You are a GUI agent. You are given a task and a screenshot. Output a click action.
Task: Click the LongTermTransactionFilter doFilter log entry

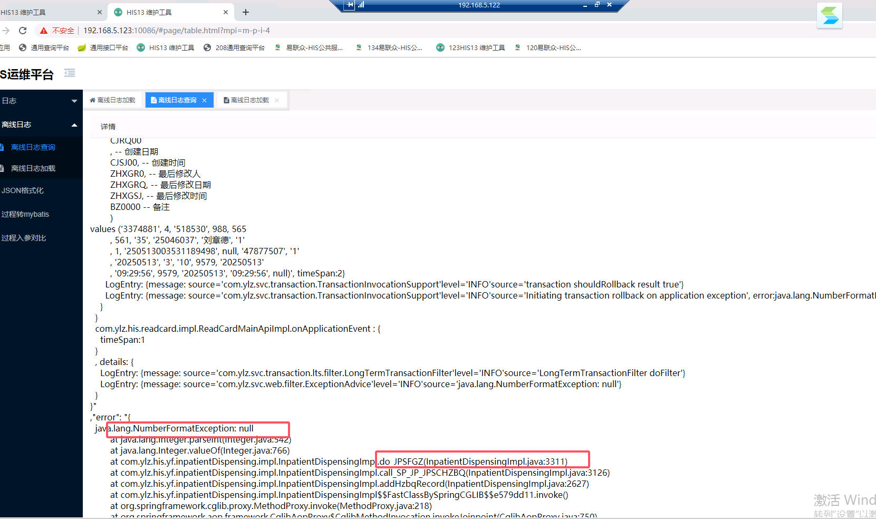392,373
